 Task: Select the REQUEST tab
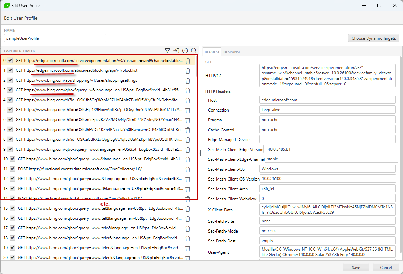point(212,52)
